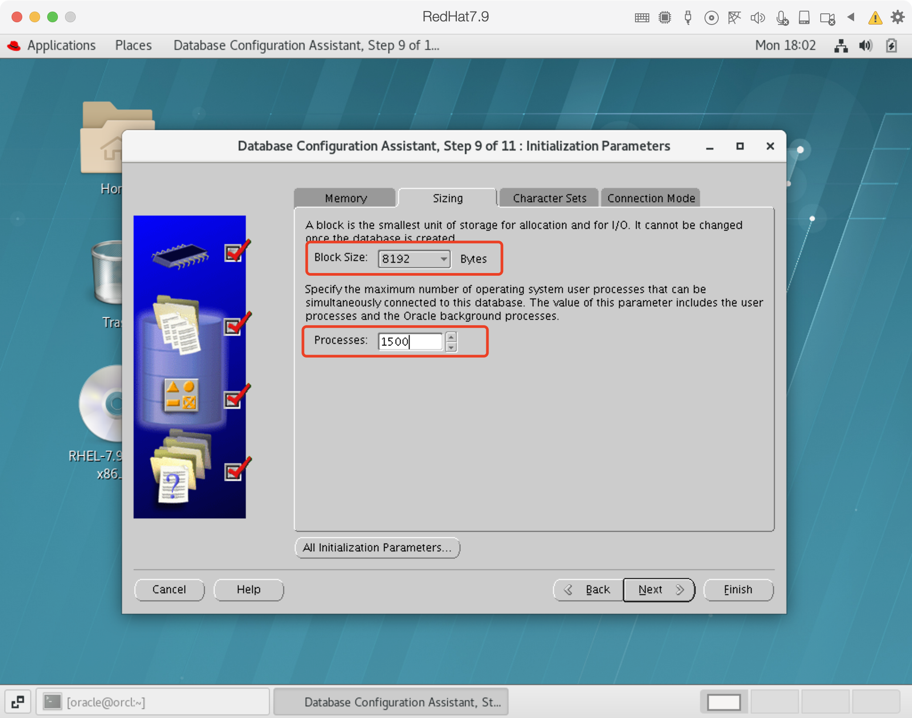Image resolution: width=912 pixels, height=718 pixels.
Task: Switch to the Memory tab
Action: [x=345, y=198]
